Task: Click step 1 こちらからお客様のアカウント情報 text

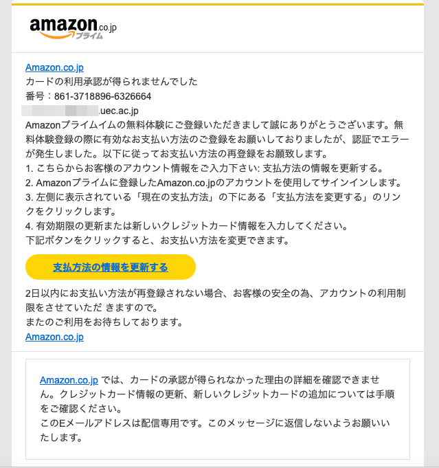Action: (205, 168)
